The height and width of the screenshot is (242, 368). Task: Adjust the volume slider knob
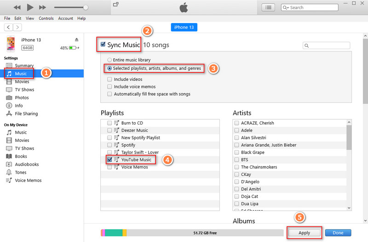pyautogui.click(x=86, y=7)
